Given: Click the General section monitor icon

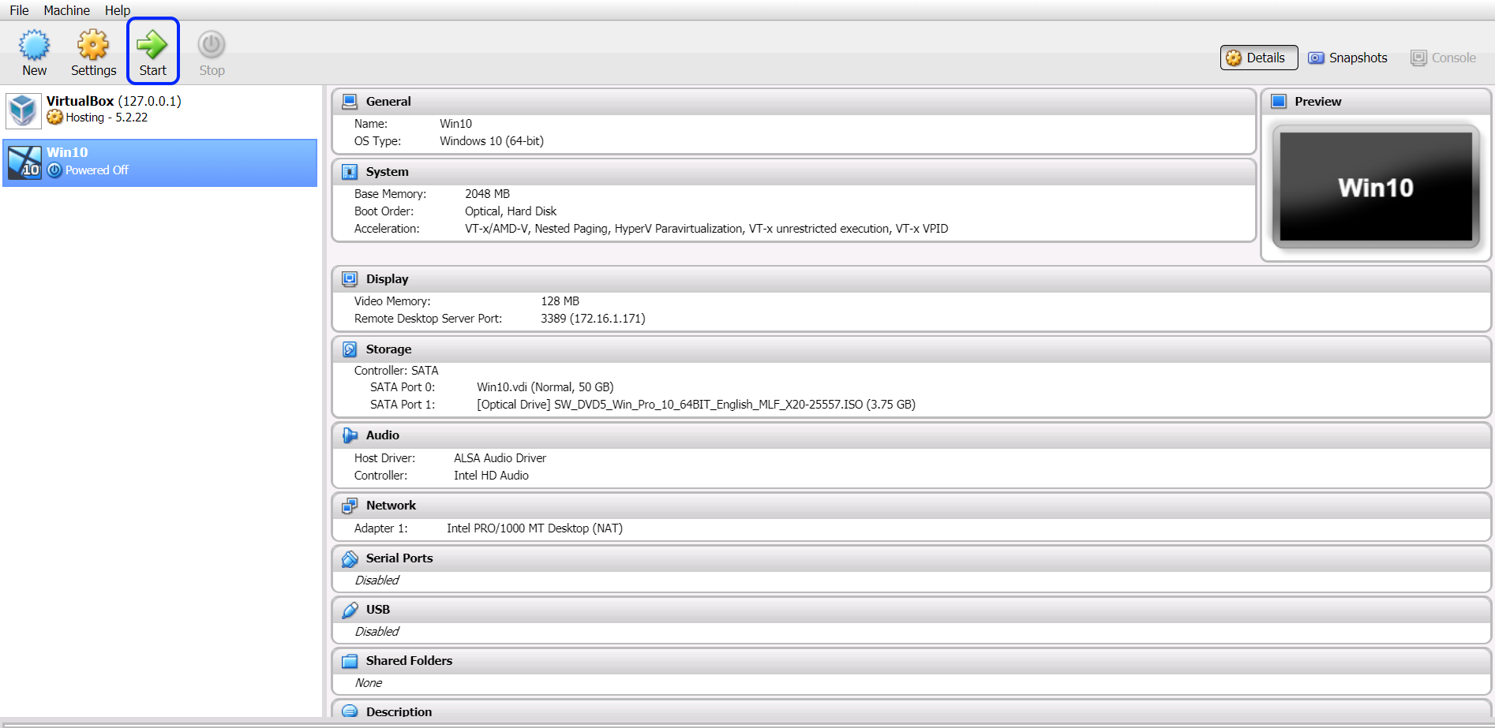Looking at the screenshot, I should click(x=350, y=102).
